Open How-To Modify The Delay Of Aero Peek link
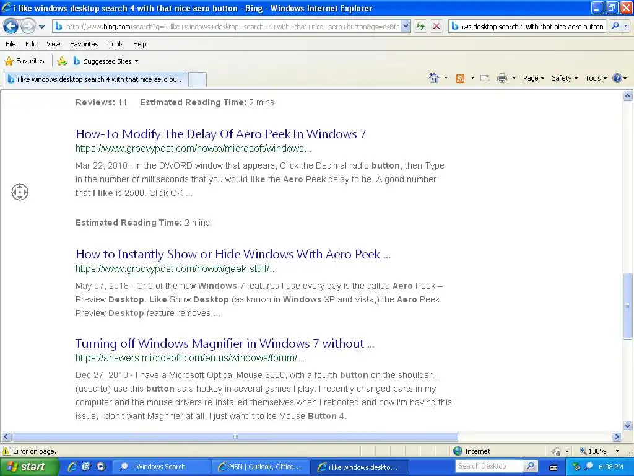This screenshot has width=634, height=476. tap(221, 134)
